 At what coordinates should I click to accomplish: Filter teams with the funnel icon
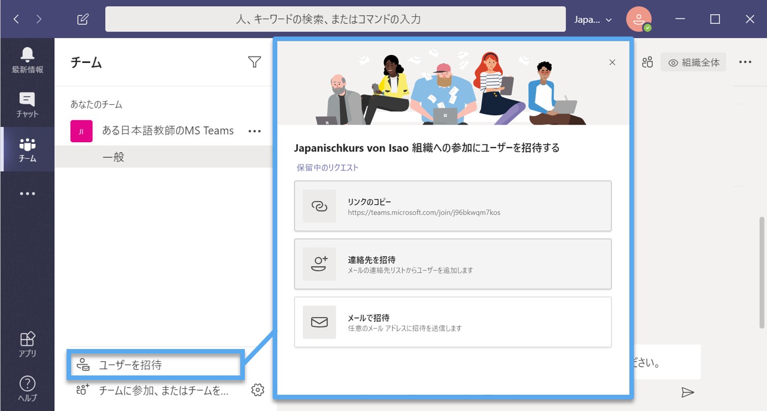[x=254, y=62]
